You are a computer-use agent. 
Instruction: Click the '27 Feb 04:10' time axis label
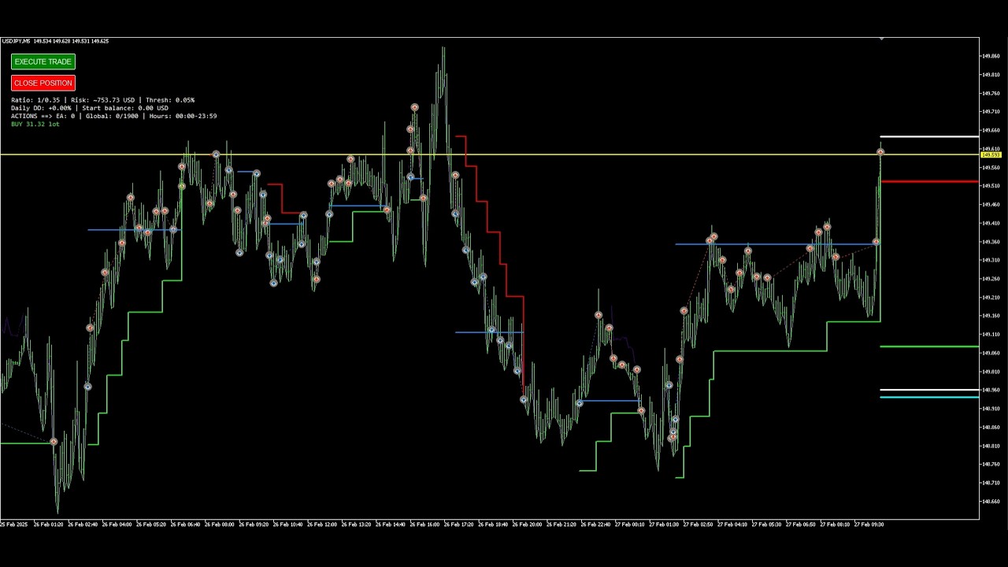point(732,524)
